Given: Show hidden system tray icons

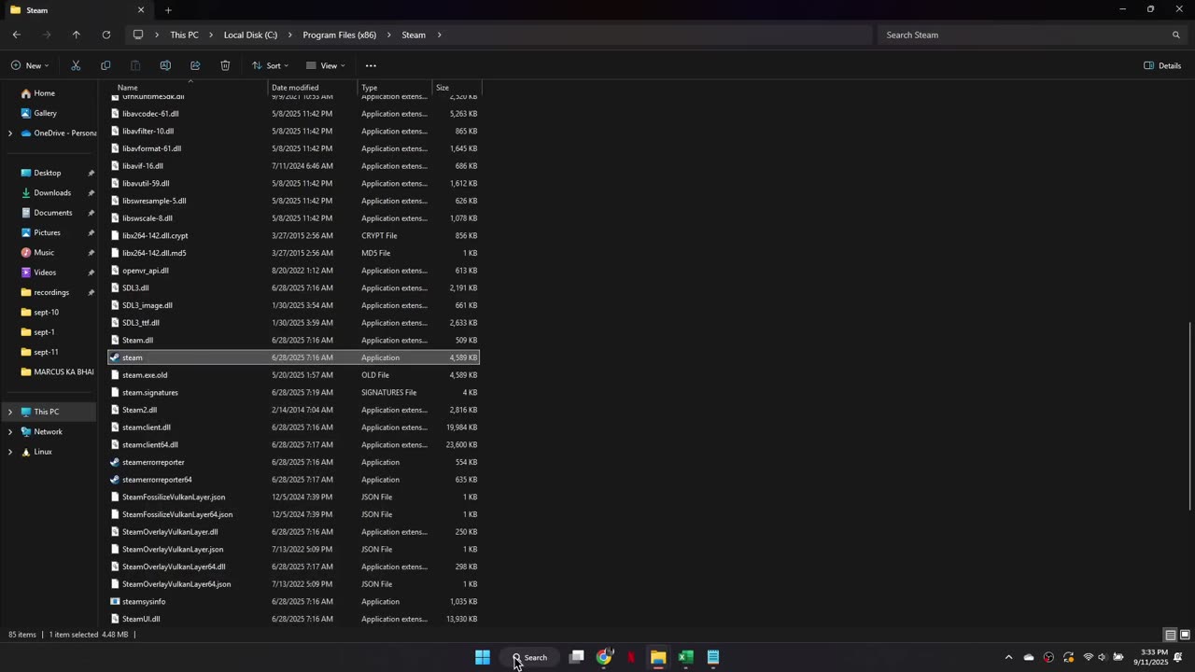Looking at the screenshot, I should coord(1008,657).
